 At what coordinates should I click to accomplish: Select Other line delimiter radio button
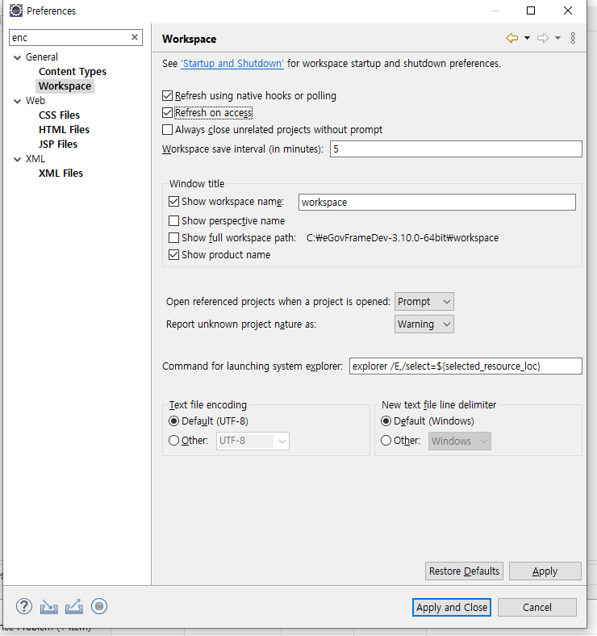point(386,441)
